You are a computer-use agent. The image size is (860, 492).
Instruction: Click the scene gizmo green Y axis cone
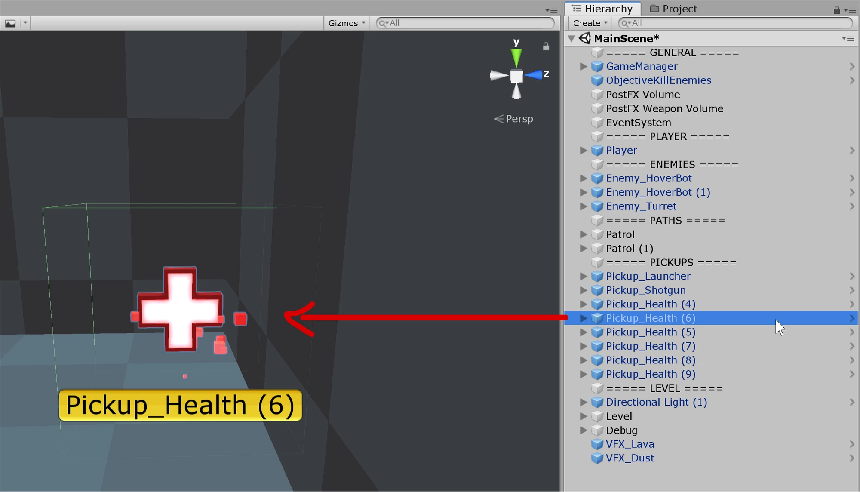tap(516, 58)
